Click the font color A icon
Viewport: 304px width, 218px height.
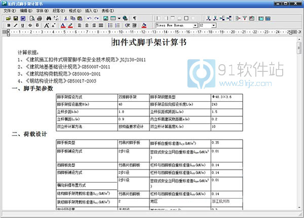tap(63, 25)
